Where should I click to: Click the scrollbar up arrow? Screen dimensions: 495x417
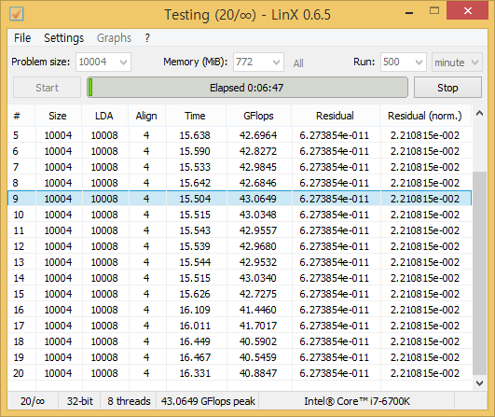(x=479, y=114)
